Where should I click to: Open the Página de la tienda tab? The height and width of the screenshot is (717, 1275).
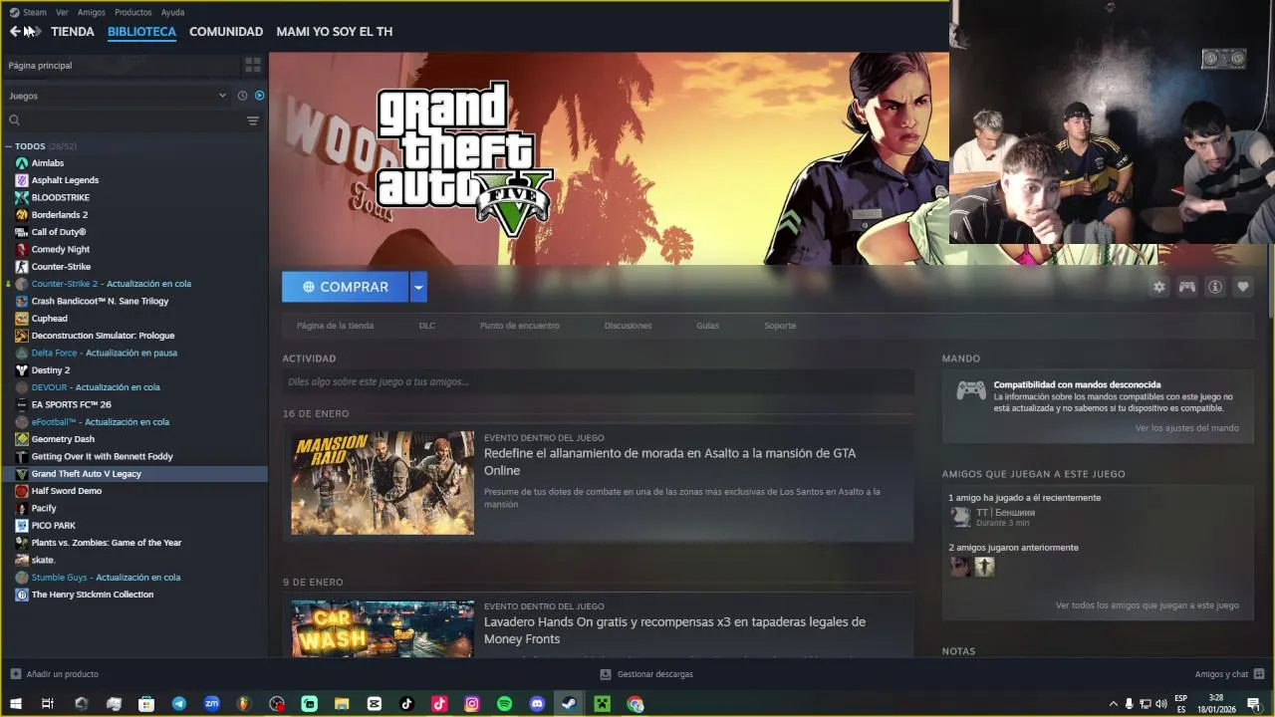click(335, 326)
